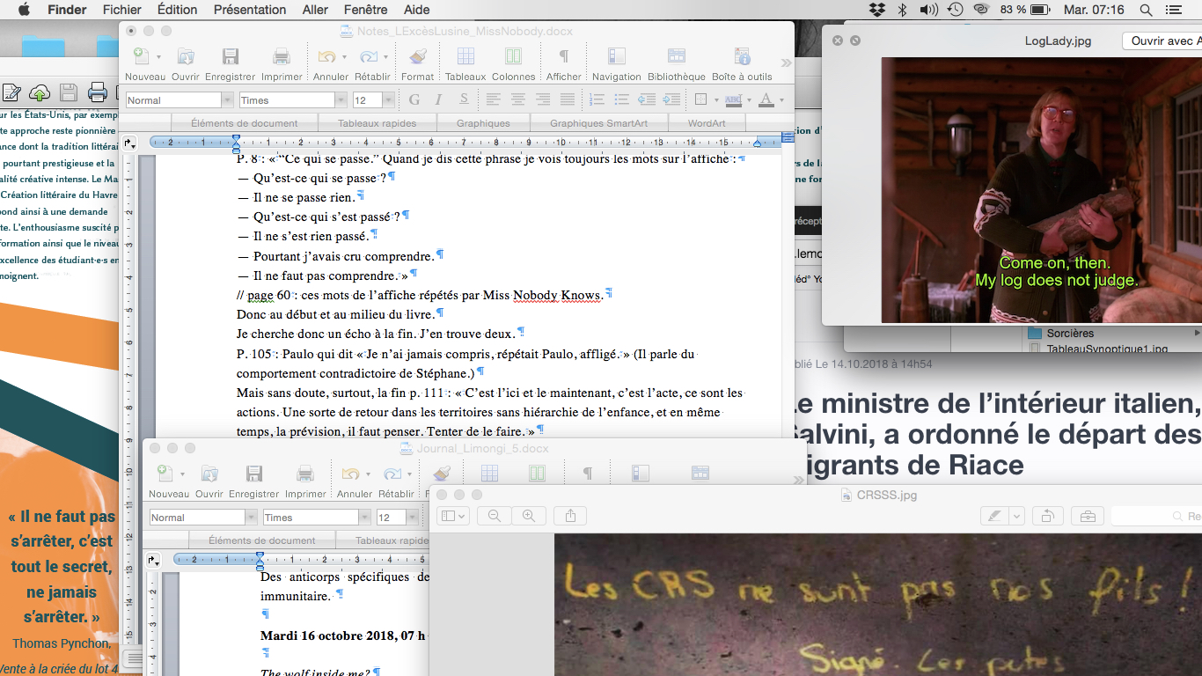Expand the Times font dropdown in Journal_Limongi_5
The image size is (1202, 676).
(x=364, y=518)
